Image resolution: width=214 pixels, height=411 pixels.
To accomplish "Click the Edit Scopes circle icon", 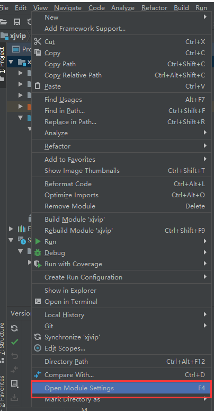I will click(38, 348).
